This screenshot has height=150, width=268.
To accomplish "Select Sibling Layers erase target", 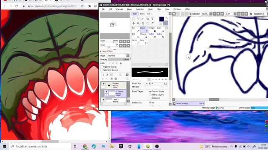I will [150, 95].
